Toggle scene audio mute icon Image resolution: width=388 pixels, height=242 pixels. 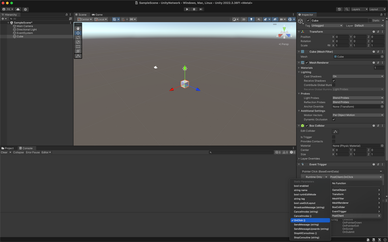259,19
